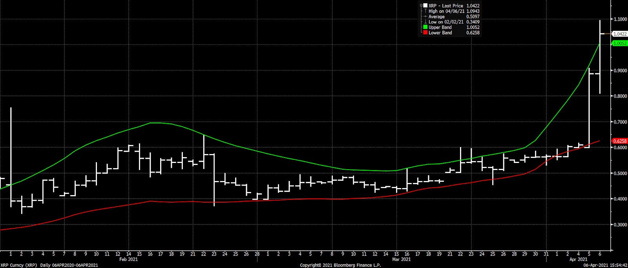This screenshot has width=628, height=268.
Task: Click the 'Mar 2021' month label
Action: 401,259
